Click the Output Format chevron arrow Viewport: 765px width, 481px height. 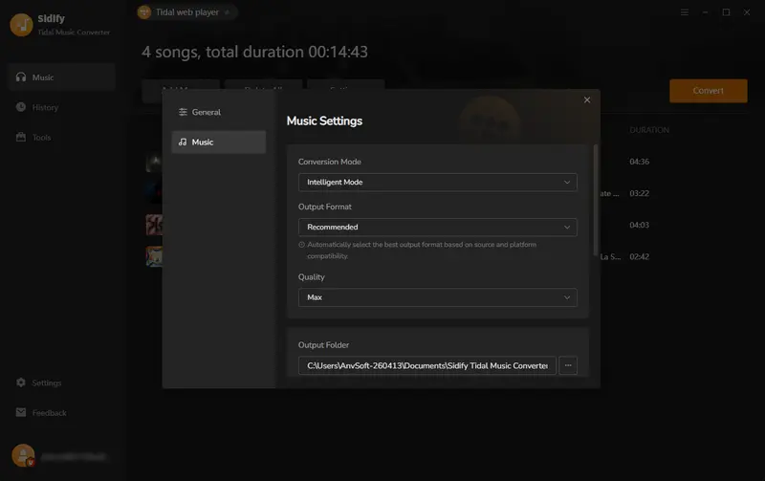(x=567, y=227)
